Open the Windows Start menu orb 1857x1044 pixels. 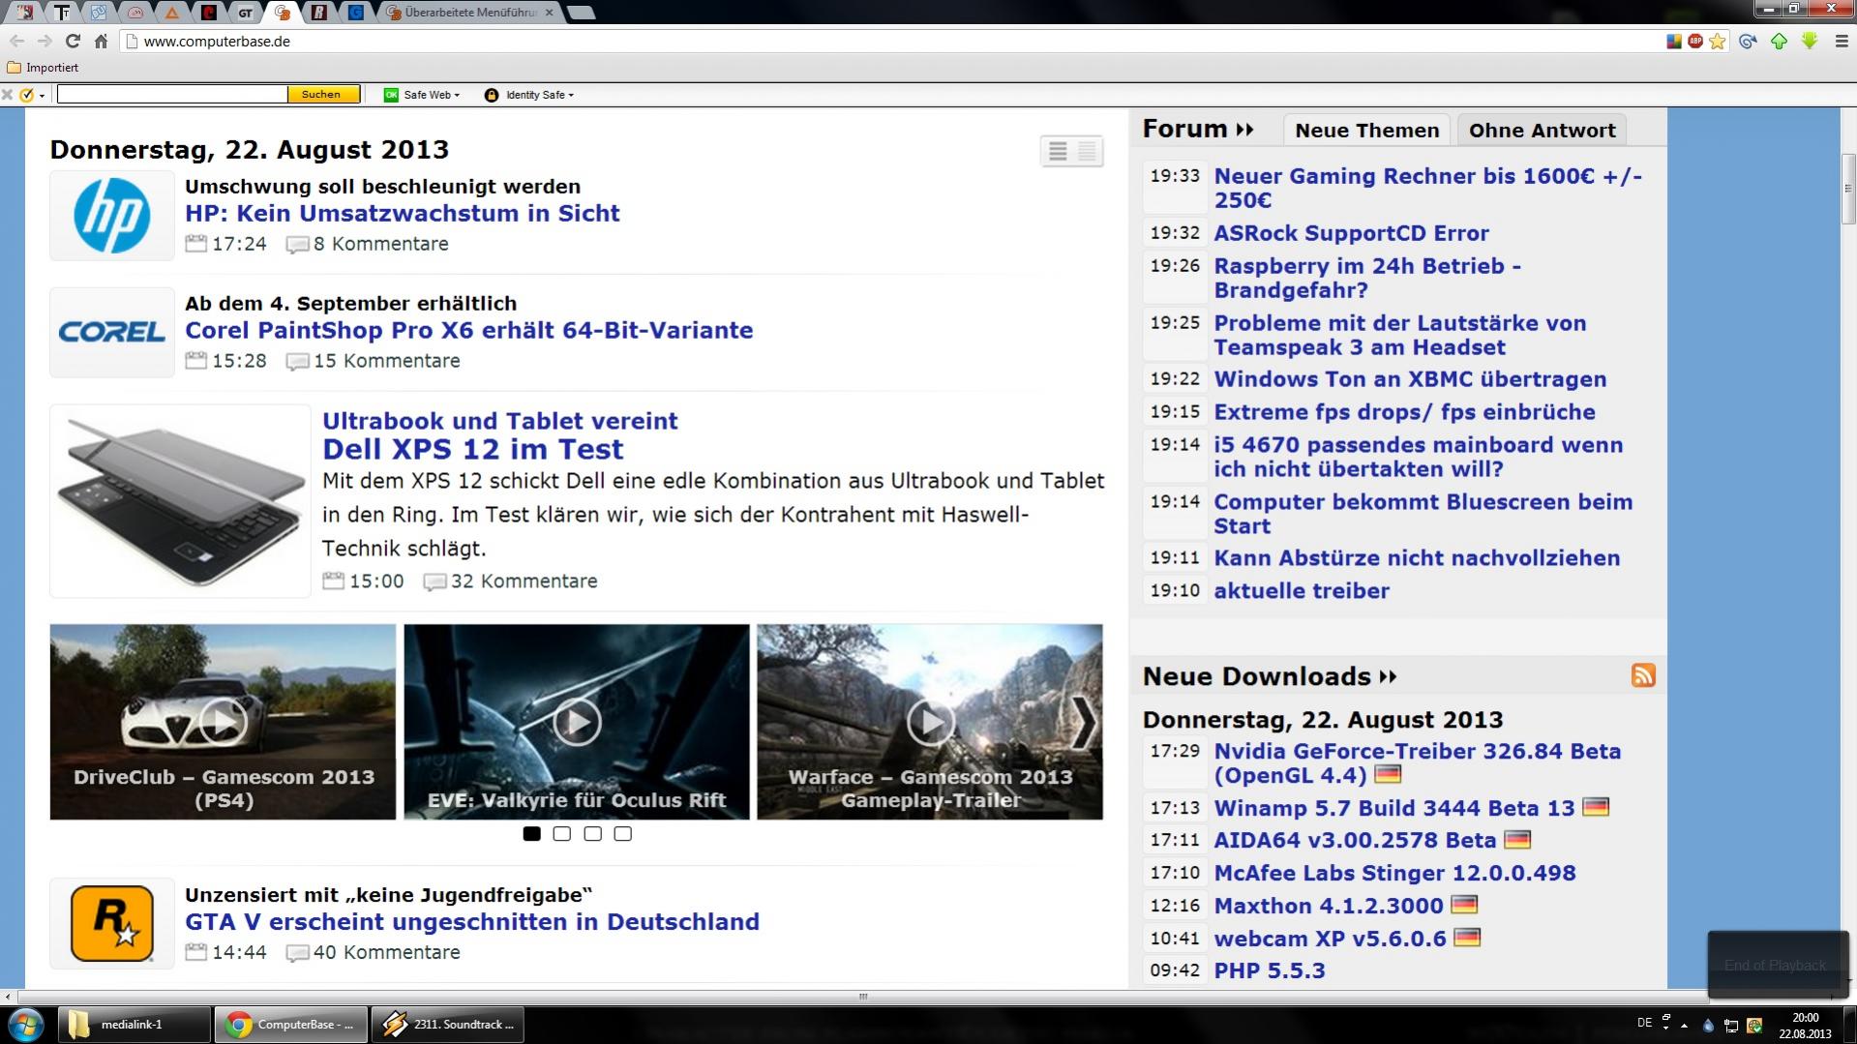click(x=26, y=1024)
